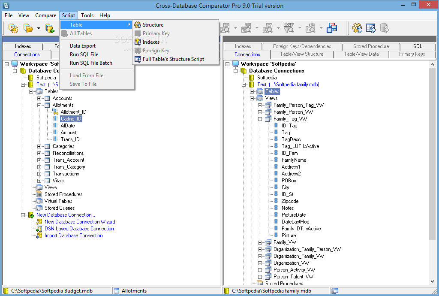The image size is (439, 296).
Task: Click Test Softpedia family.mdb connection link
Action: pos(289,85)
